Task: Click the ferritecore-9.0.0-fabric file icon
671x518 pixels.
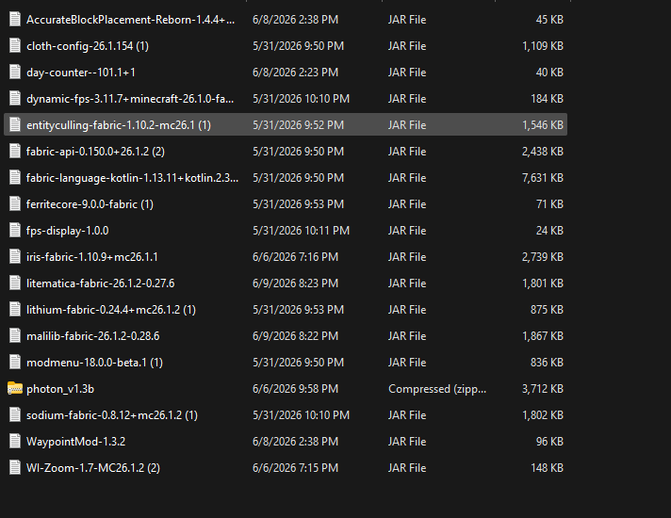Action: (15, 204)
